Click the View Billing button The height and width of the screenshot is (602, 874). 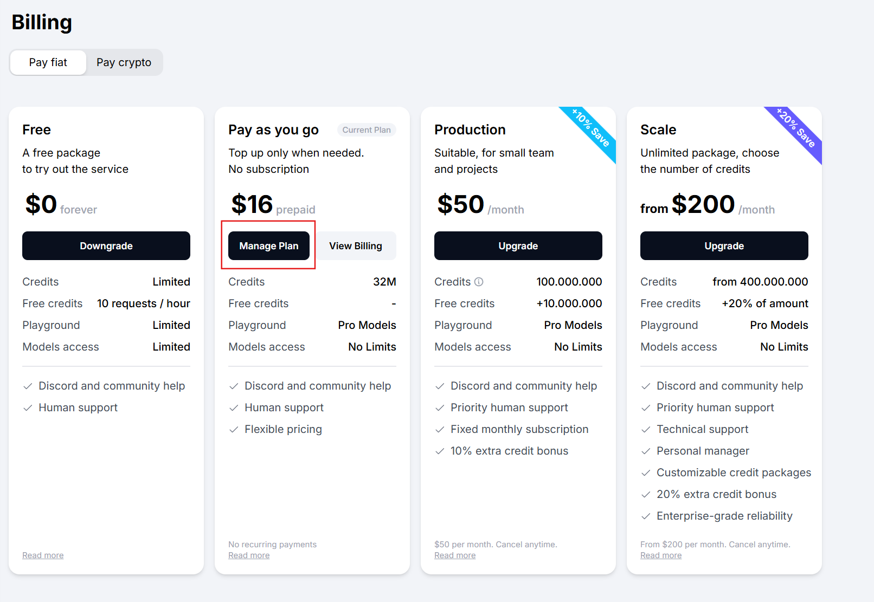point(356,246)
